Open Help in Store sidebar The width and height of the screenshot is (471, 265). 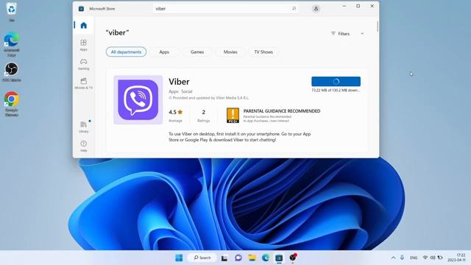83,146
